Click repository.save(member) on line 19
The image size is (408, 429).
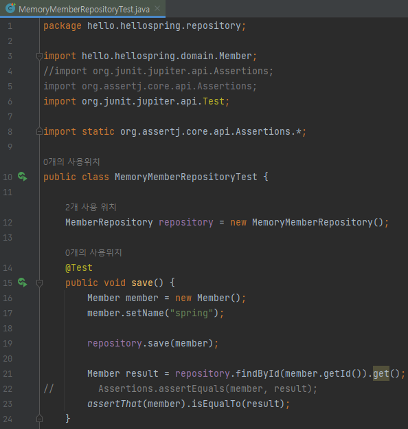(x=152, y=343)
